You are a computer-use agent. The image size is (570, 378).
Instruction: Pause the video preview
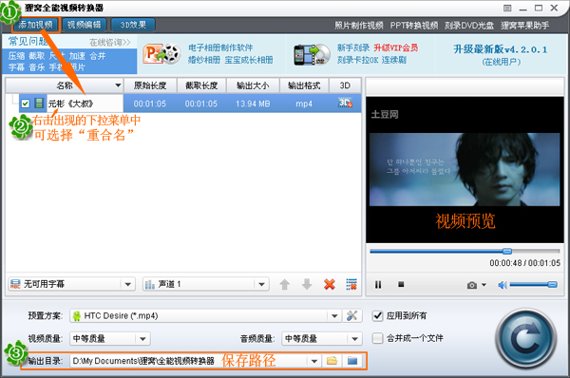coord(378,285)
